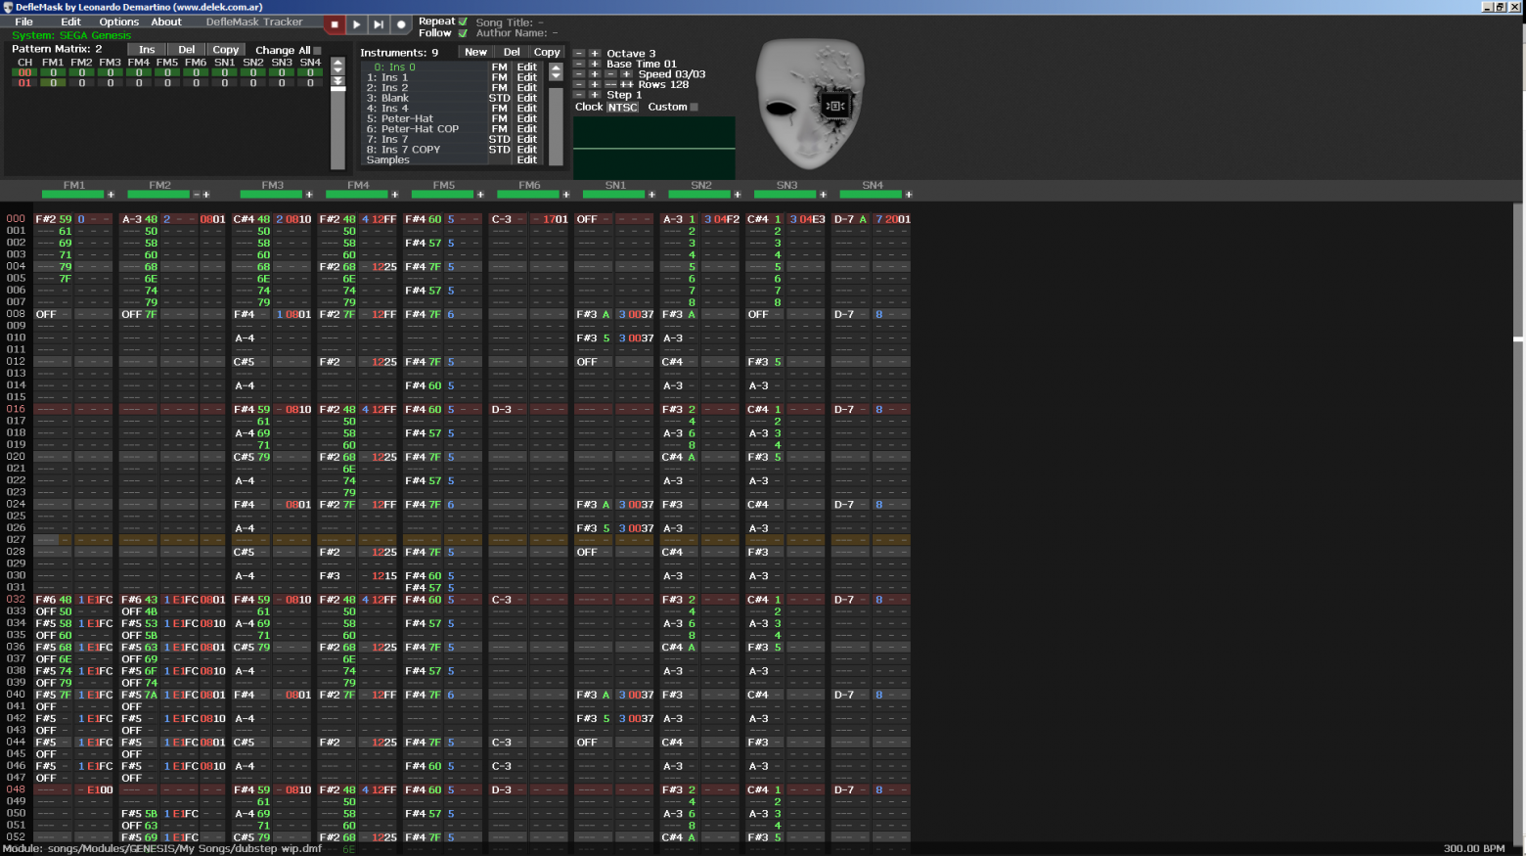Create a new instrument with New
The image size is (1526, 856).
coord(475,52)
